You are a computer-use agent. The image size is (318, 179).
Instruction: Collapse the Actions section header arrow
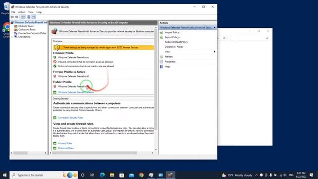coord(214,28)
